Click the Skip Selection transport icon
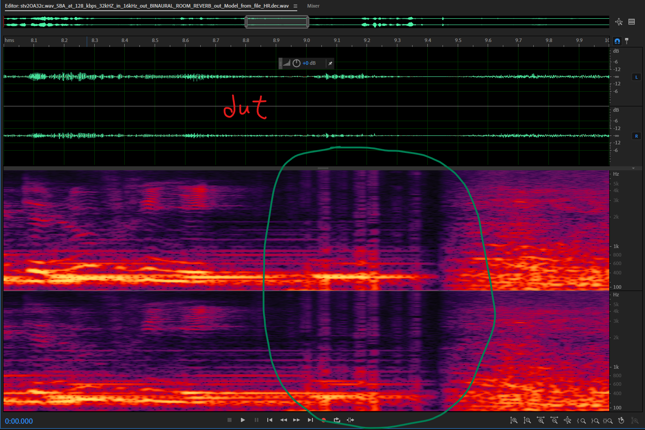The height and width of the screenshot is (430, 645). click(x=350, y=420)
